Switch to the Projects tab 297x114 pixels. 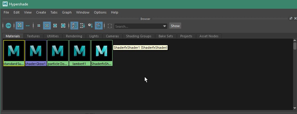(x=186, y=36)
